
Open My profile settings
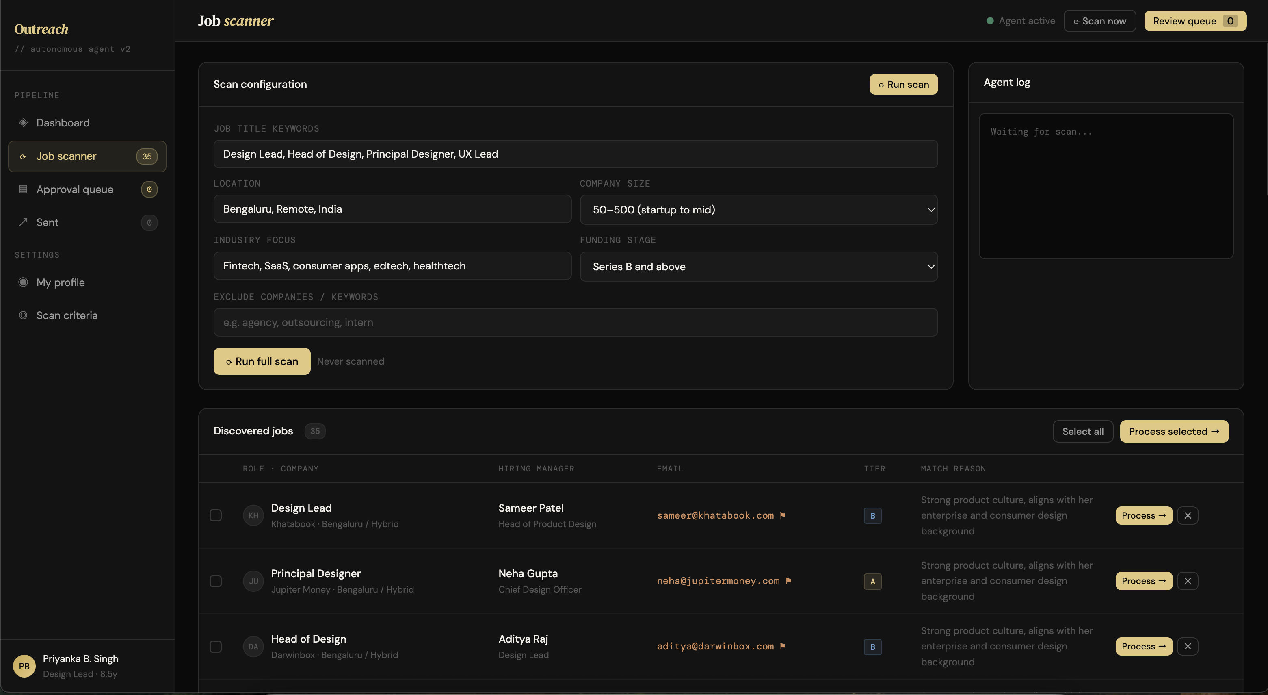61,282
